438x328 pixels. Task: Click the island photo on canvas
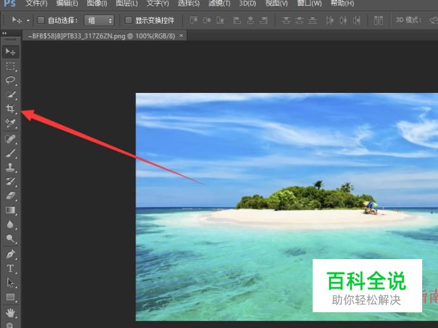pyautogui.click(x=287, y=207)
